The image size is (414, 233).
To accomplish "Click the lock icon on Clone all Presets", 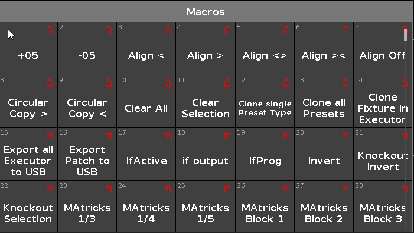I will click(345, 84).
